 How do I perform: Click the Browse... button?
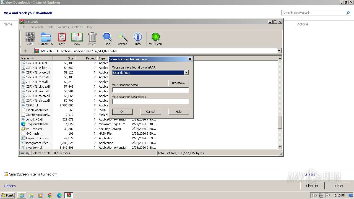click(178, 83)
